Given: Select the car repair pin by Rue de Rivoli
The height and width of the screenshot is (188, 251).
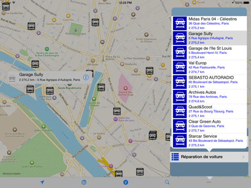Looking at the screenshot, I should point(31,26).
